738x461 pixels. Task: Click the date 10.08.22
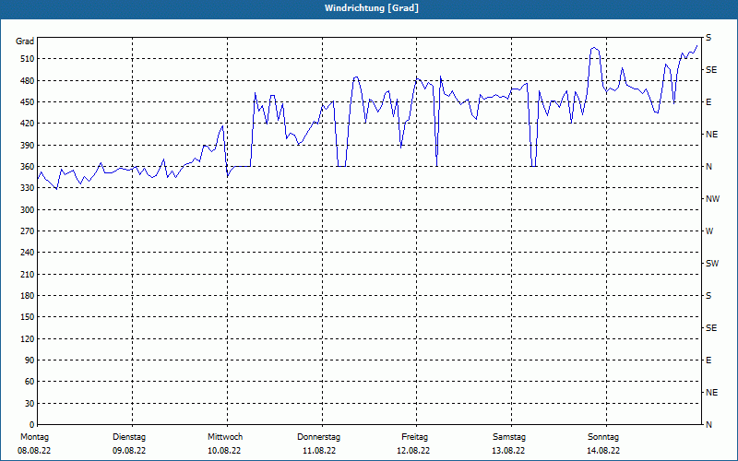point(224,451)
